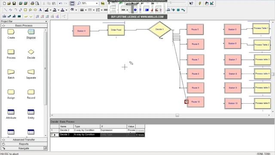The width and height of the screenshot is (275, 155).
Task: Select the Assign module in Project Bar
Action: click(x=11, y=94)
